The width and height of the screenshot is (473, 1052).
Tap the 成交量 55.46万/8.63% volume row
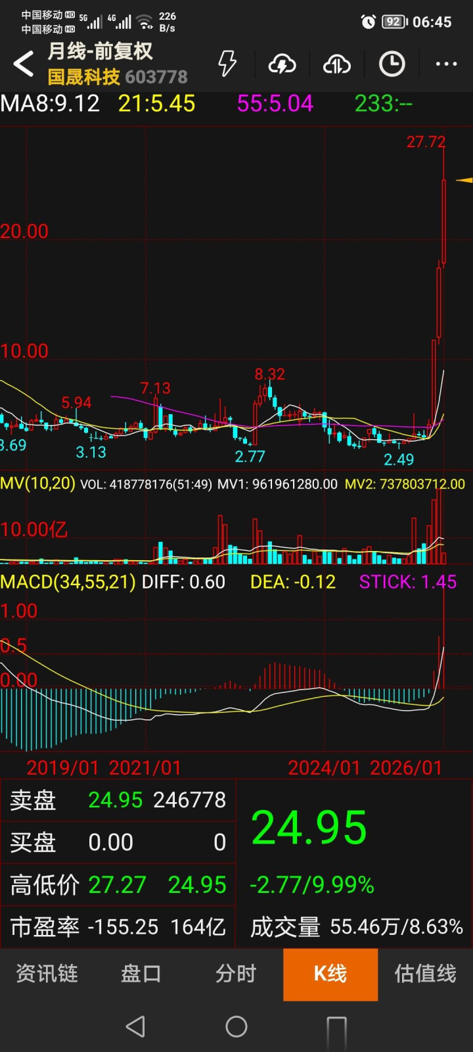click(357, 927)
